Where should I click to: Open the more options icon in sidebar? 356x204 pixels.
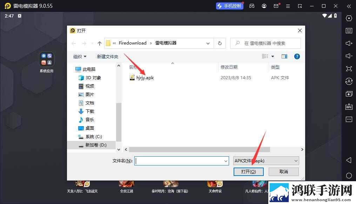tap(349, 119)
